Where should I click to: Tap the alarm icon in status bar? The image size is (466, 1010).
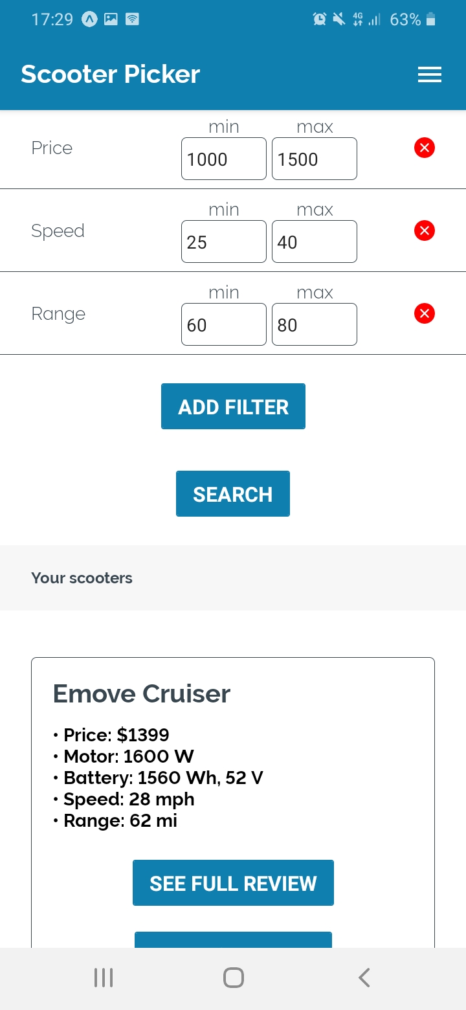click(x=320, y=19)
